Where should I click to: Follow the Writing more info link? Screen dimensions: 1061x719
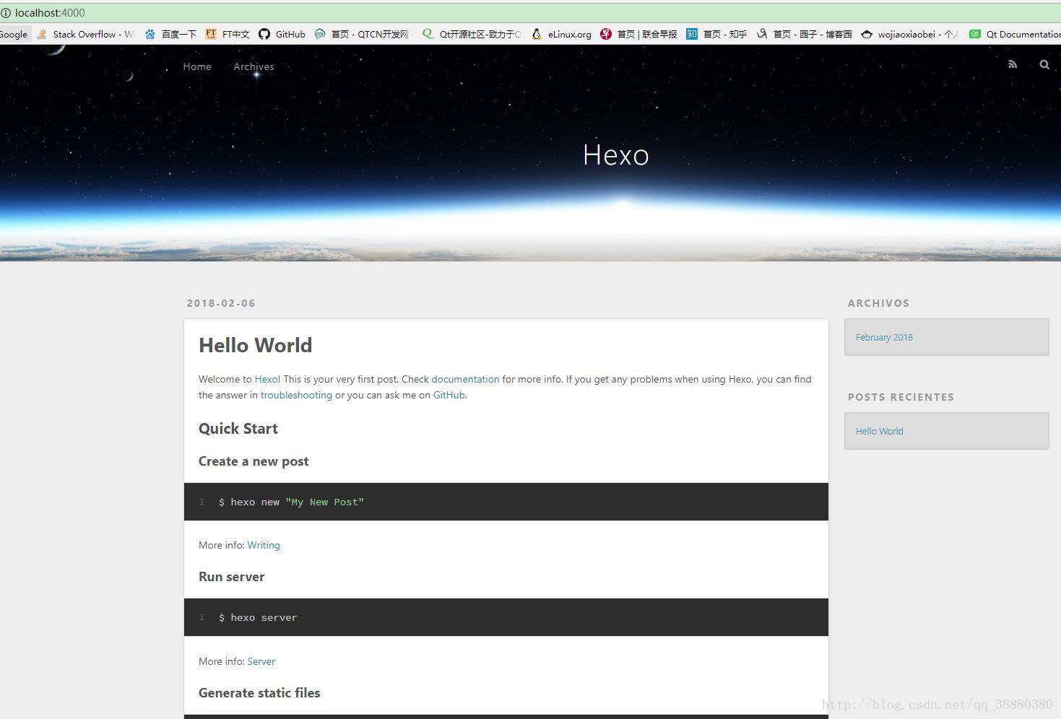264,545
